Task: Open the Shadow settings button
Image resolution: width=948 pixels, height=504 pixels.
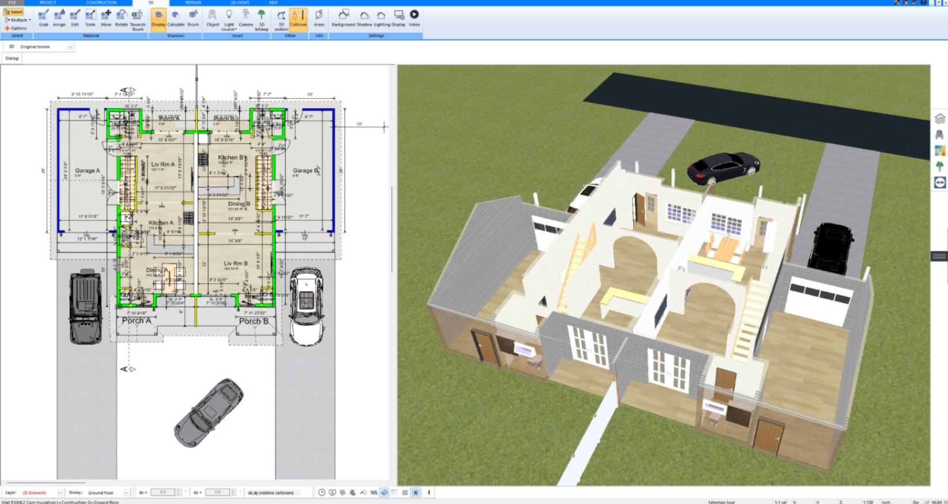Action: click(x=364, y=18)
